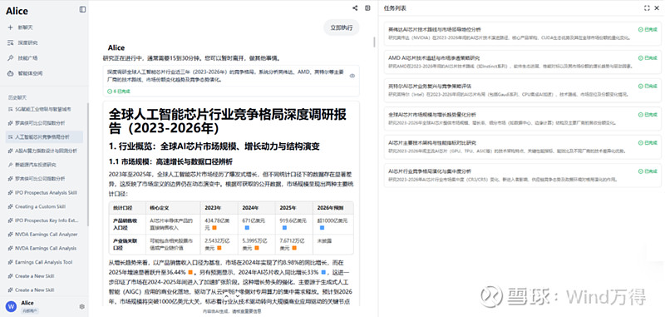Image resolution: width=665 pixels, height=317 pixels.
Task: Click the settings gear beside the Alice account
Action: (81, 306)
